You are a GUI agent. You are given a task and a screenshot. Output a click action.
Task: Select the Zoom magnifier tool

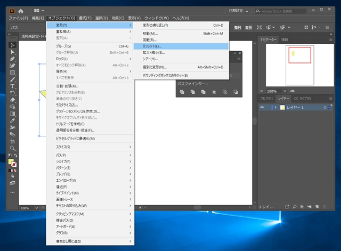pos(12,148)
